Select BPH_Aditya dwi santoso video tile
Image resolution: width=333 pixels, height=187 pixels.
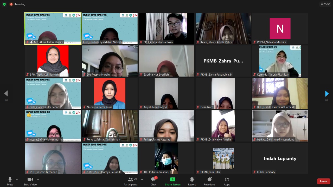(166, 29)
